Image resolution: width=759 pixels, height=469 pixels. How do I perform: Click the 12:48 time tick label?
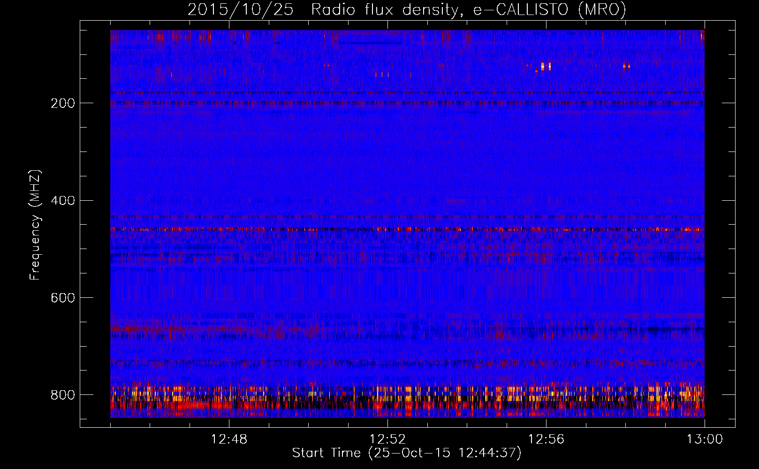(x=229, y=439)
